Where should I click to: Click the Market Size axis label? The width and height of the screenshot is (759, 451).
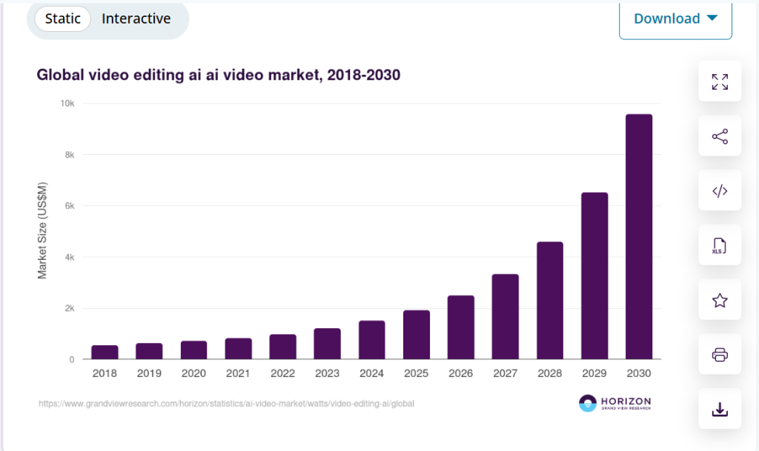[42, 230]
